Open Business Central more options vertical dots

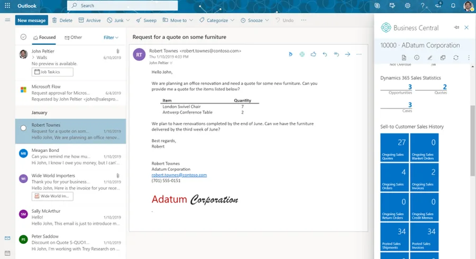pos(469,57)
